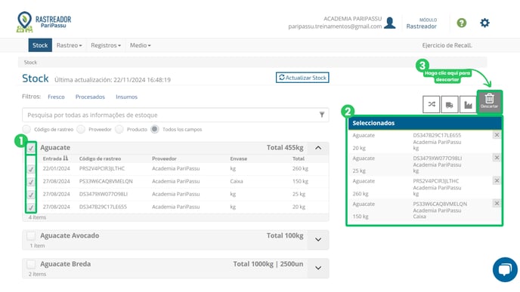
Task: Open Ejercicio de Recall
Action: [447, 45]
